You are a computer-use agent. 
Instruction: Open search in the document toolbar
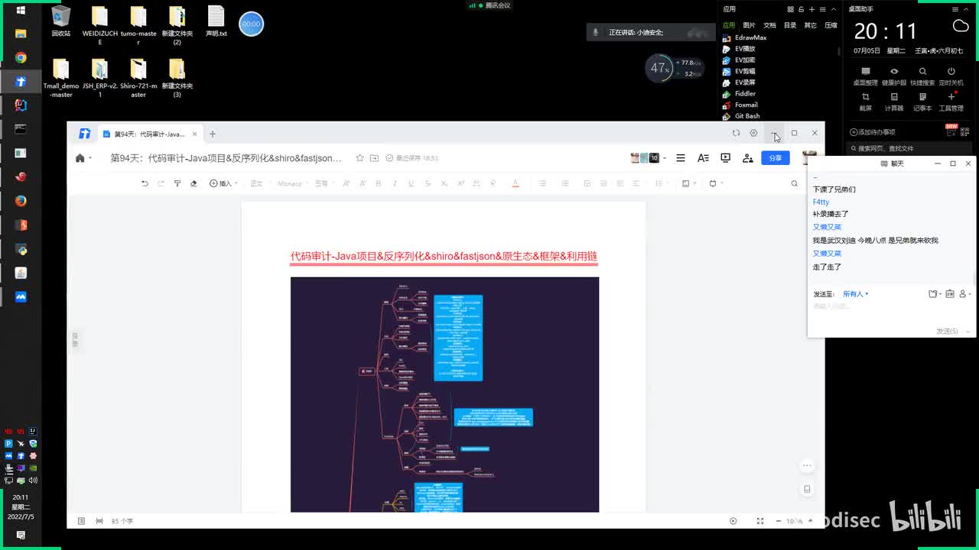coord(794,183)
